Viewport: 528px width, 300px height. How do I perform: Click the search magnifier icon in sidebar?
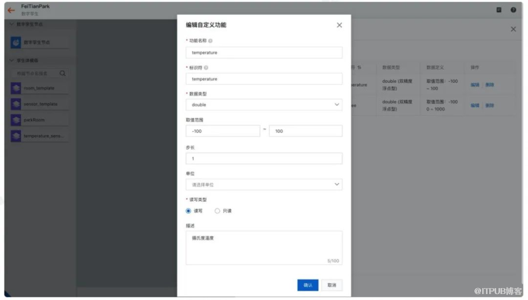pyautogui.click(x=62, y=73)
